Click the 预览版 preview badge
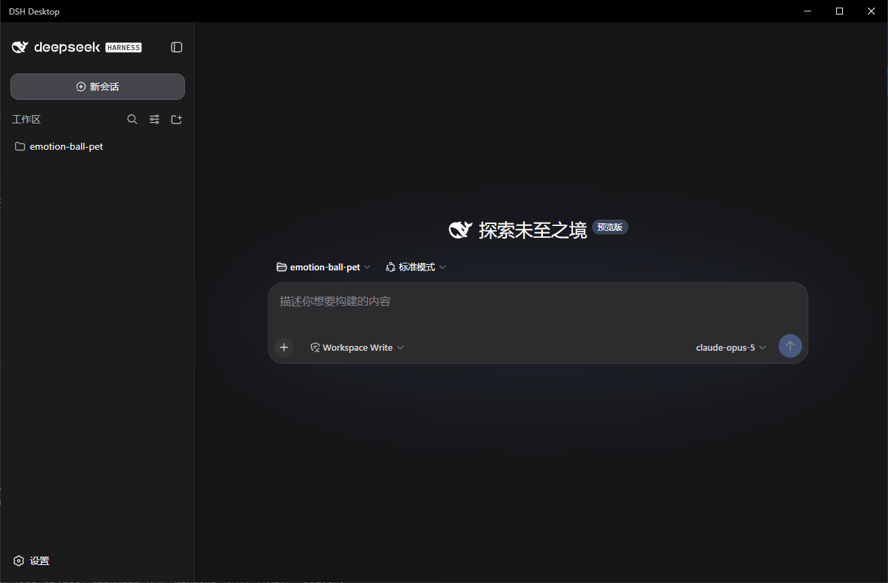Screen dimensions: 888x583 610,227
